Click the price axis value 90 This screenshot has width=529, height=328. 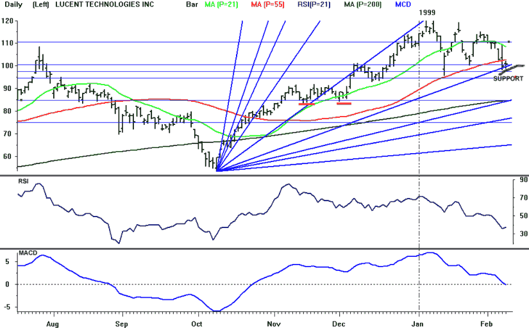point(9,88)
